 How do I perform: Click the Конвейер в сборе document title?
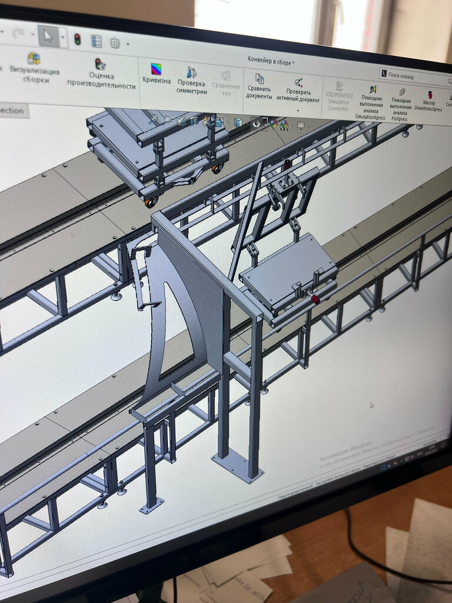pos(271,61)
